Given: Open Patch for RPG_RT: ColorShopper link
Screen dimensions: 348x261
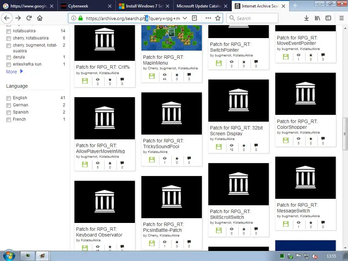Looking at the screenshot, I should point(297,124).
